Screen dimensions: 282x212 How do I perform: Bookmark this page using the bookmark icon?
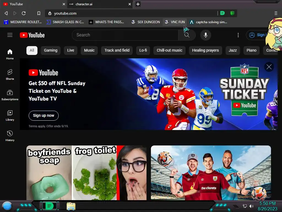(x=39, y=13)
